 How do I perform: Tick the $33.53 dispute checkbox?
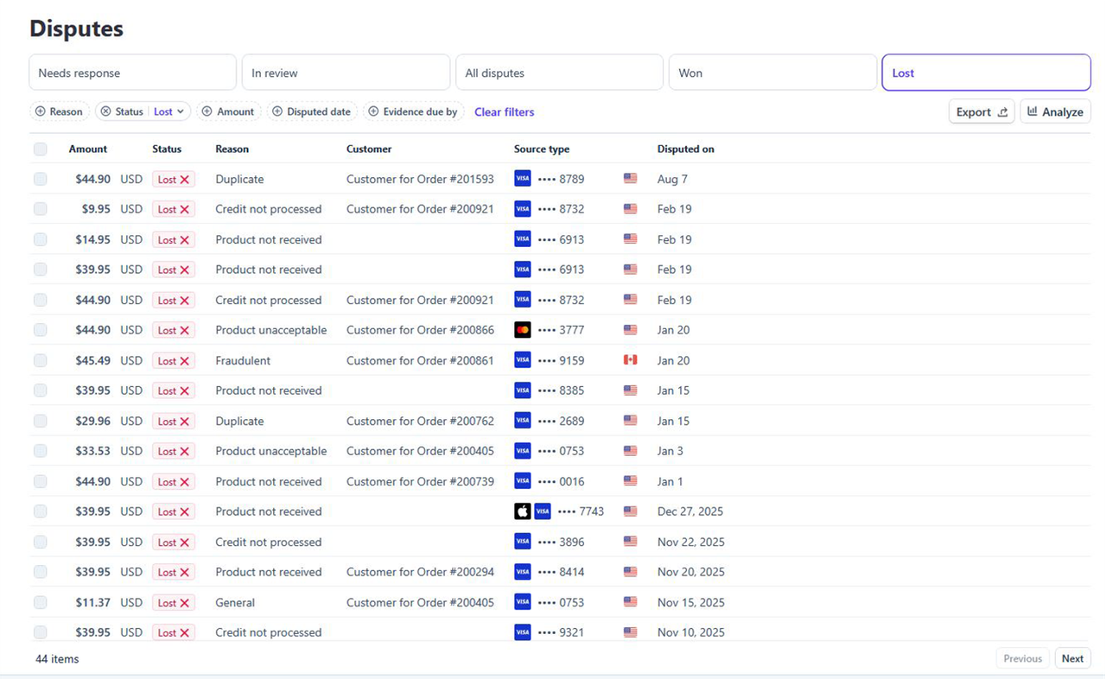tap(41, 451)
